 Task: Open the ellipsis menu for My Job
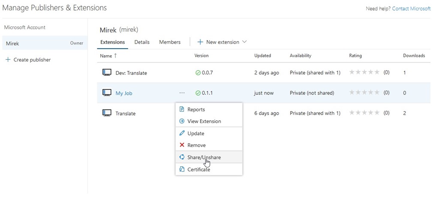tap(182, 93)
